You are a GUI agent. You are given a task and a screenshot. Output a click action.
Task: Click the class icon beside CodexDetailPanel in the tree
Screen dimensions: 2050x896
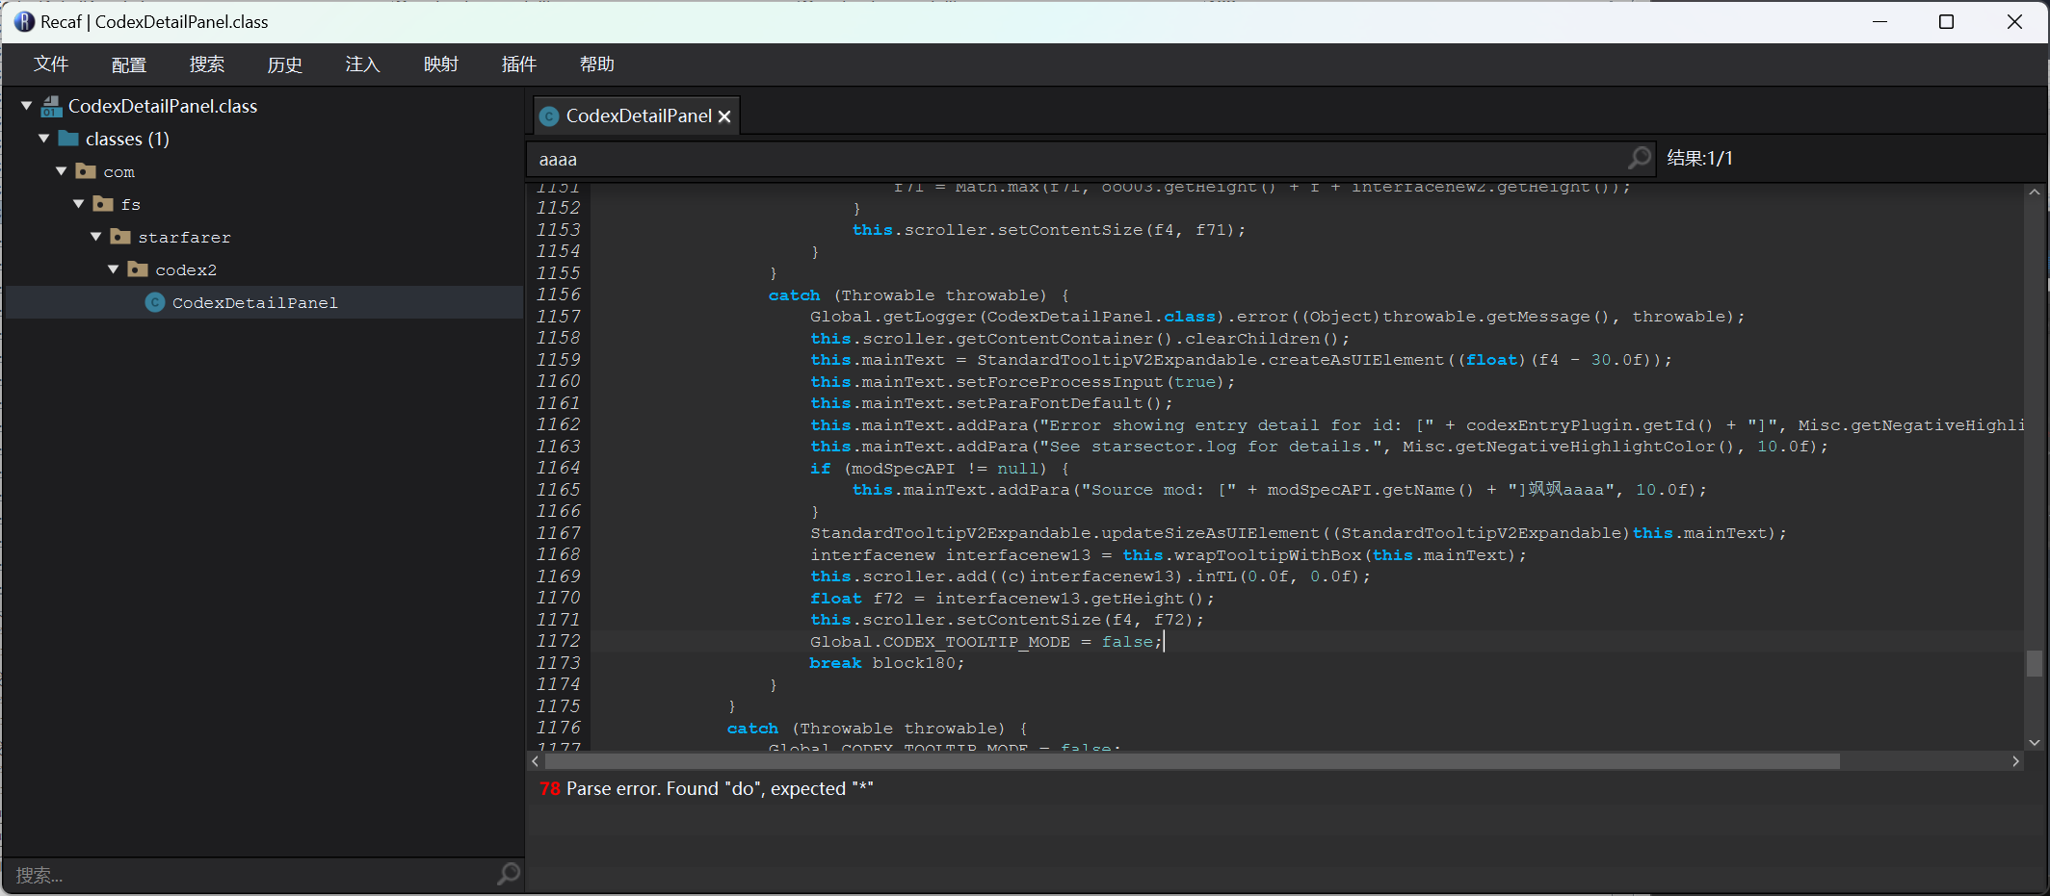[x=154, y=302]
